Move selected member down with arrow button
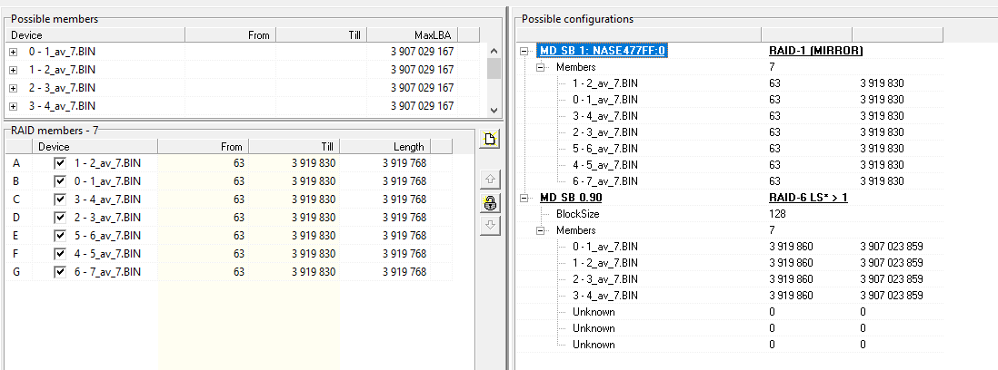The height and width of the screenshot is (370, 998). click(490, 225)
